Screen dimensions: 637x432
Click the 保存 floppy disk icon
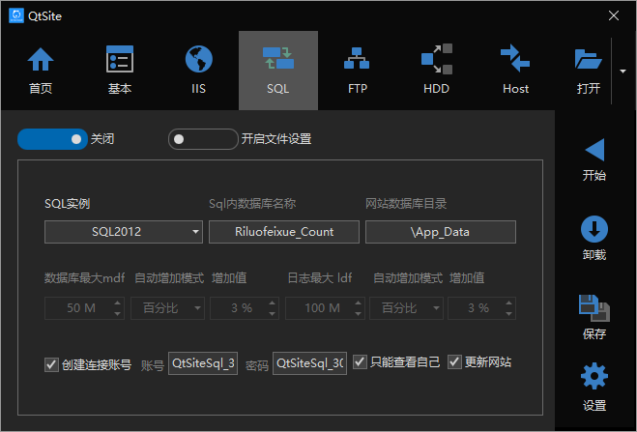(594, 307)
